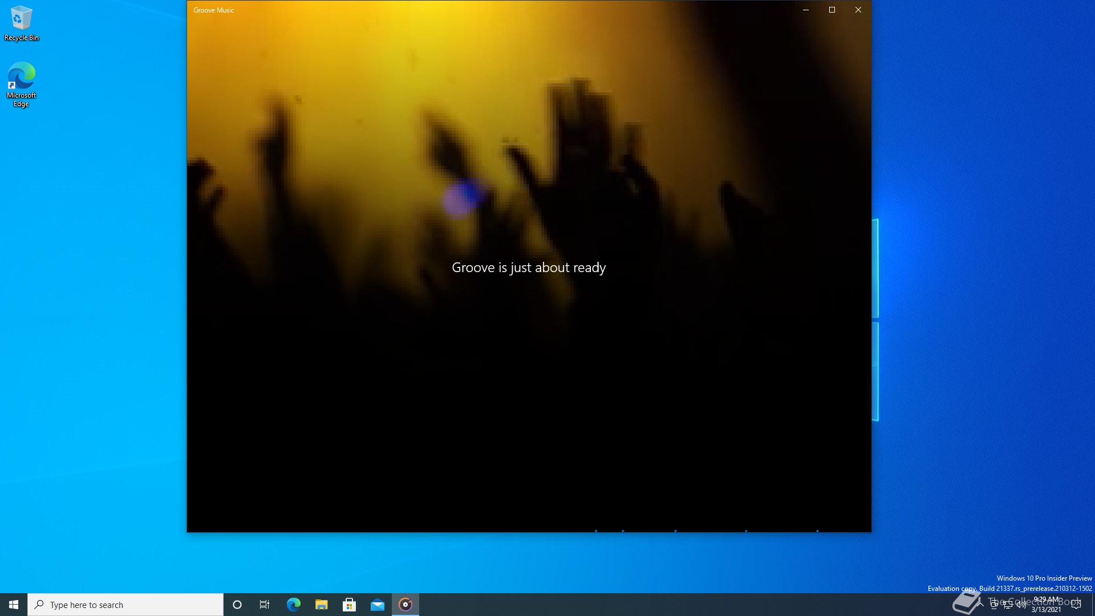
Task: Open the Action Center notifications icon
Action: (x=1076, y=605)
